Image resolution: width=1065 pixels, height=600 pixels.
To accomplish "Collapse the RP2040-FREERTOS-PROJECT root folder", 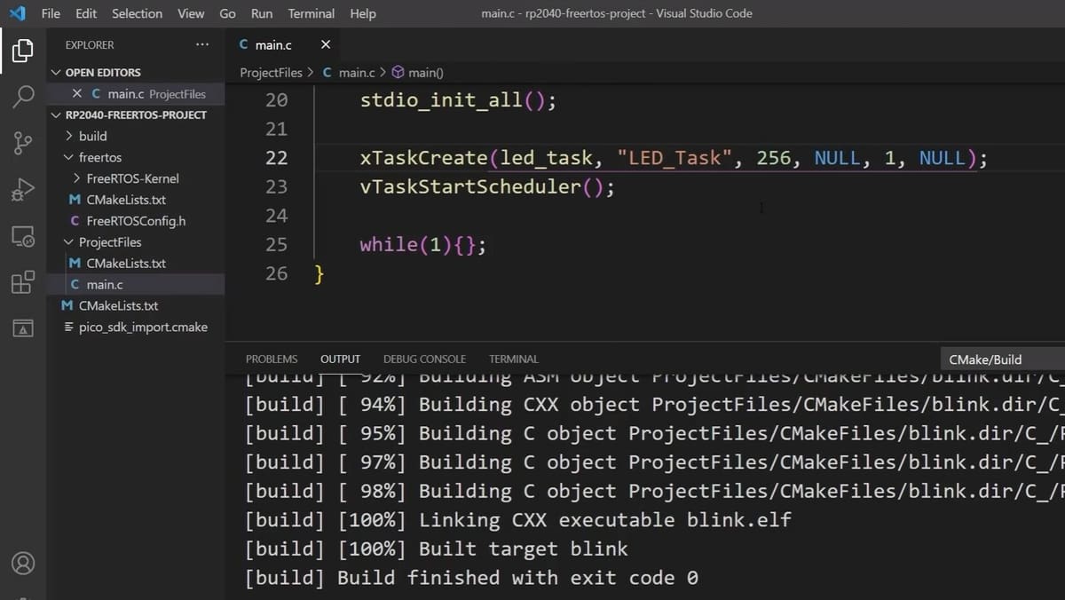I will point(57,114).
